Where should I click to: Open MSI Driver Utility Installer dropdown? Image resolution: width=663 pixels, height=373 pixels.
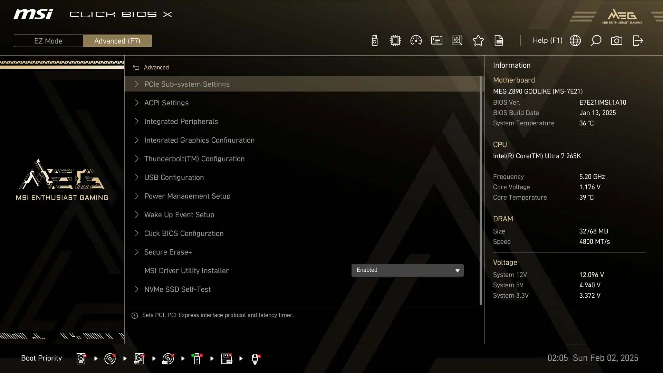click(x=407, y=270)
